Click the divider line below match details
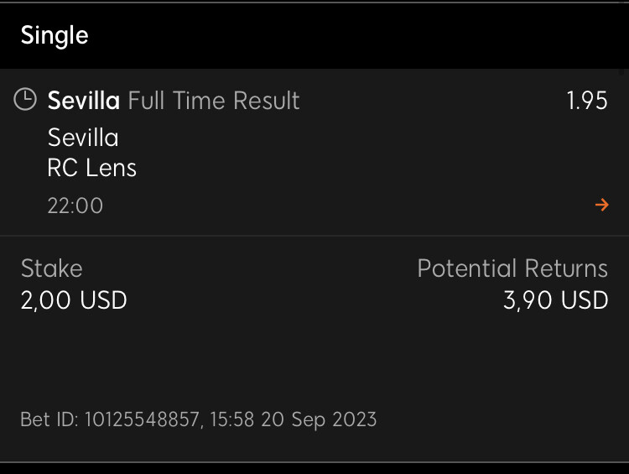Image resolution: width=629 pixels, height=474 pixels. click(314, 236)
